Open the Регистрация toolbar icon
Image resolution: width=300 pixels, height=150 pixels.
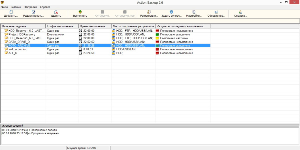pos(149,12)
